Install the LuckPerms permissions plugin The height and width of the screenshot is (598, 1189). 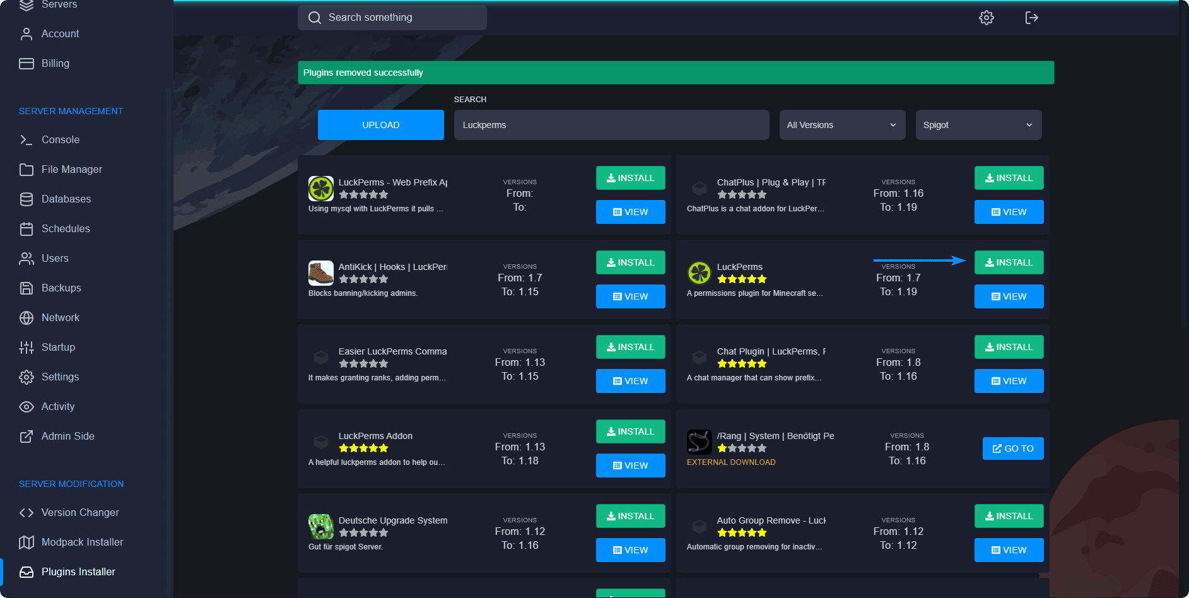pyautogui.click(x=1008, y=262)
